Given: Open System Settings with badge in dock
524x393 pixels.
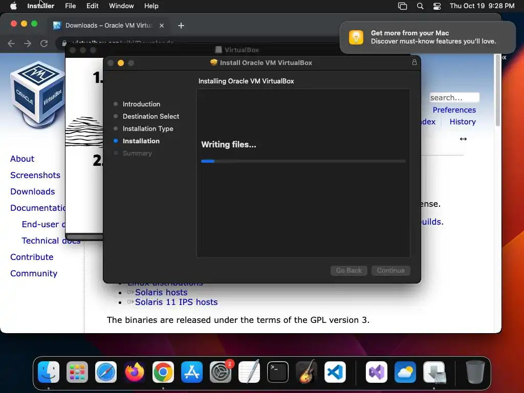Looking at the screenshot, I should (221, 372).
